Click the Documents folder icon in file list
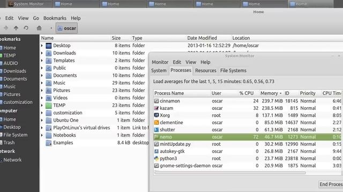The height and width of the screenshot is (192, 343). (x=49, y=76)
